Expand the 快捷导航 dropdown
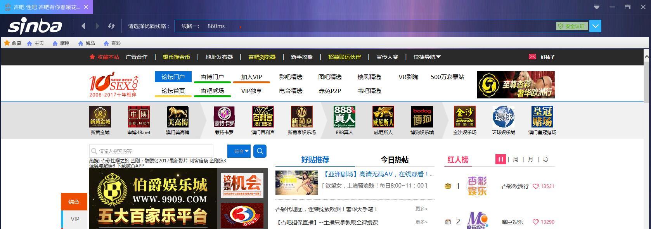Viewport: 651px width, 229px height. point(427,57)
